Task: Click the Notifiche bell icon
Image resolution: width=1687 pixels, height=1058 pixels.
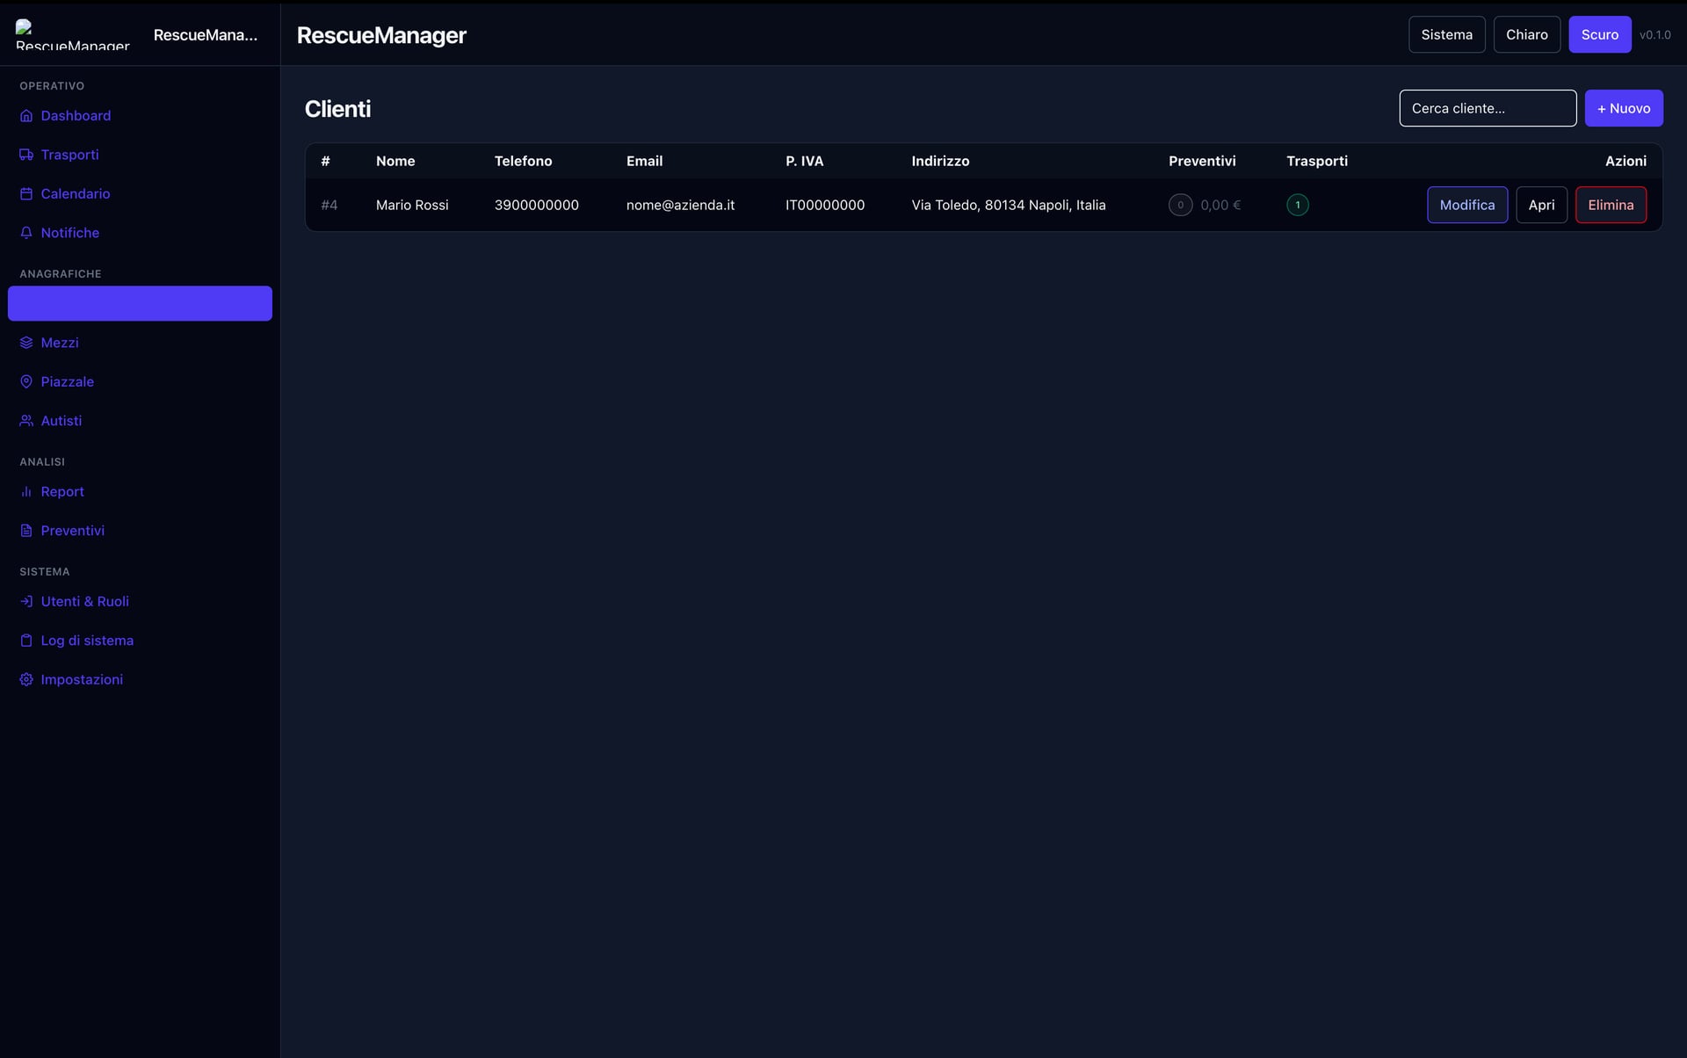Action: coord(26,233)
